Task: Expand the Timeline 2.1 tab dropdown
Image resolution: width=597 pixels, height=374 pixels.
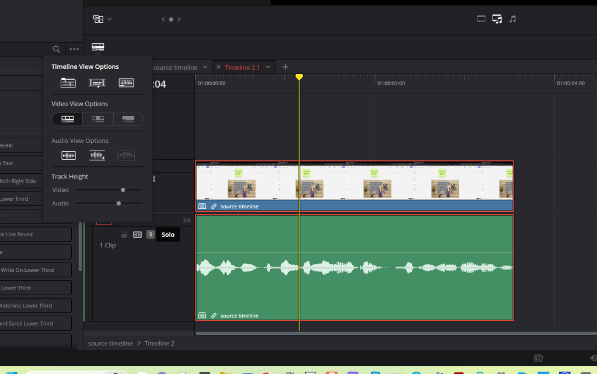Action: (268, 67)
